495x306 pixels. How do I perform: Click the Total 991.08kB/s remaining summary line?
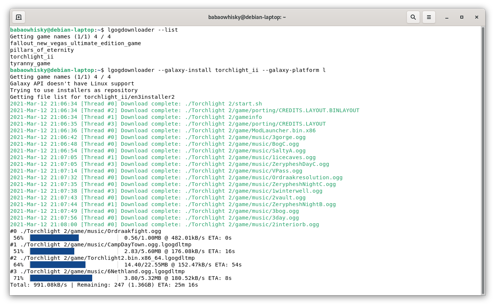pyautogui.click(x=104, y=285)
